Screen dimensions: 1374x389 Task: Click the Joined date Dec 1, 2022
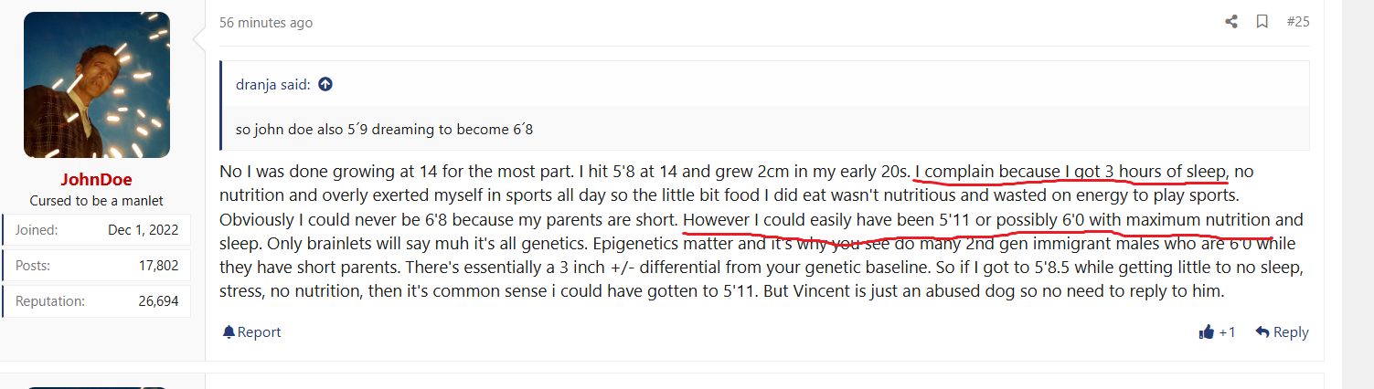143,230
